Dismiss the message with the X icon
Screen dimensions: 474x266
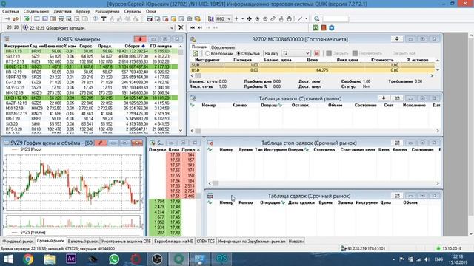click(181, 27)
